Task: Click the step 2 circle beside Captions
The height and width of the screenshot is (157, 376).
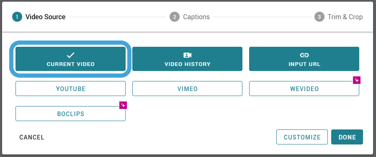Action: [175, 17]
